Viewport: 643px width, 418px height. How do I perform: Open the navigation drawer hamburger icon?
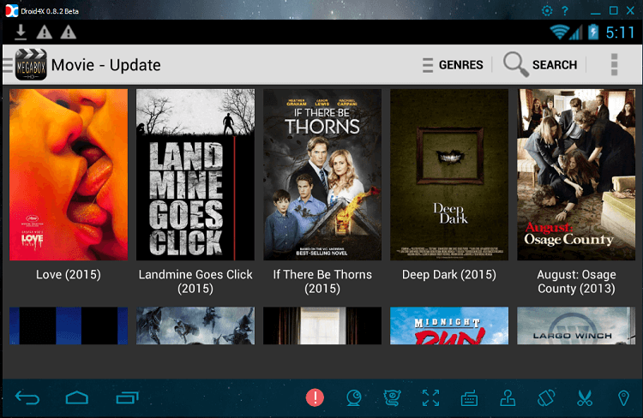click(8, 65)
